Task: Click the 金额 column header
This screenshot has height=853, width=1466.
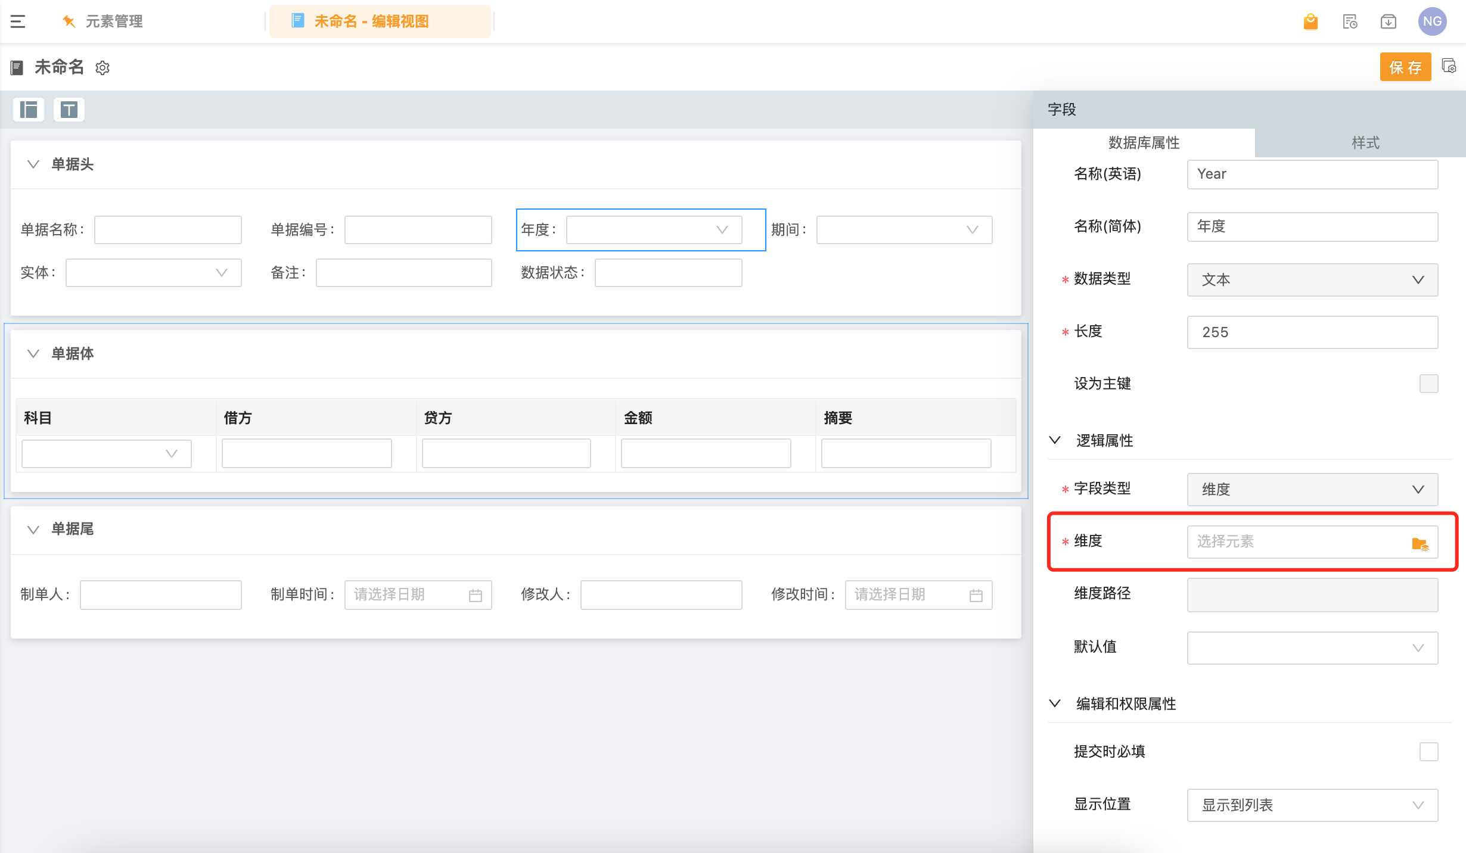Action: (x=715, y=418)
